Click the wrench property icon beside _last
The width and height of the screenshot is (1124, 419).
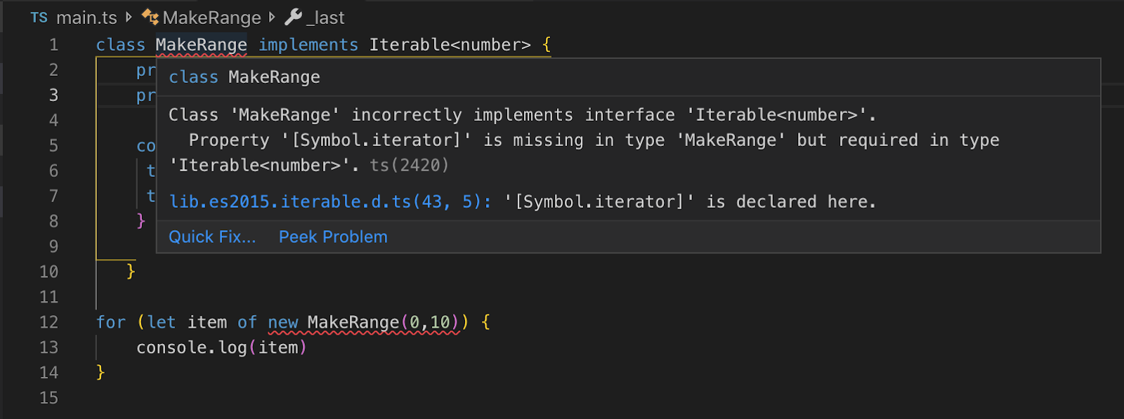[x=293, y=17]
